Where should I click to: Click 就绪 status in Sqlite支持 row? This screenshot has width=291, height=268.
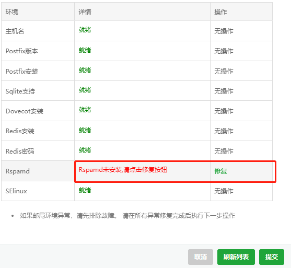[x=85, y=90]
